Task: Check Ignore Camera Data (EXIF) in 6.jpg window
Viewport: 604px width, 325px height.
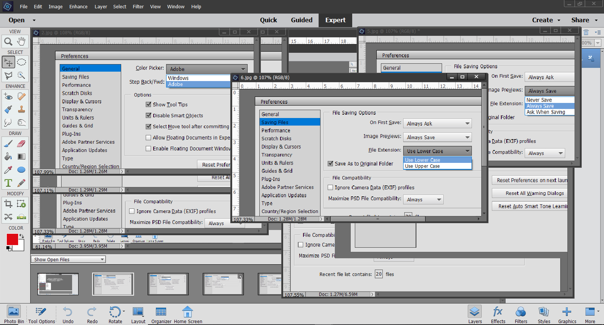Action: 330,187
